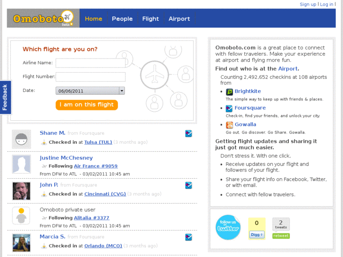343x257 pixels.
Task: Open Shane M.'s avatar thumbnail
Action: tap(21, 139)
